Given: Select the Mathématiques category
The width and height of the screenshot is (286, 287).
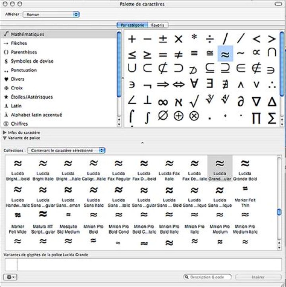Looking at the screenshot, I should [58, 34].
